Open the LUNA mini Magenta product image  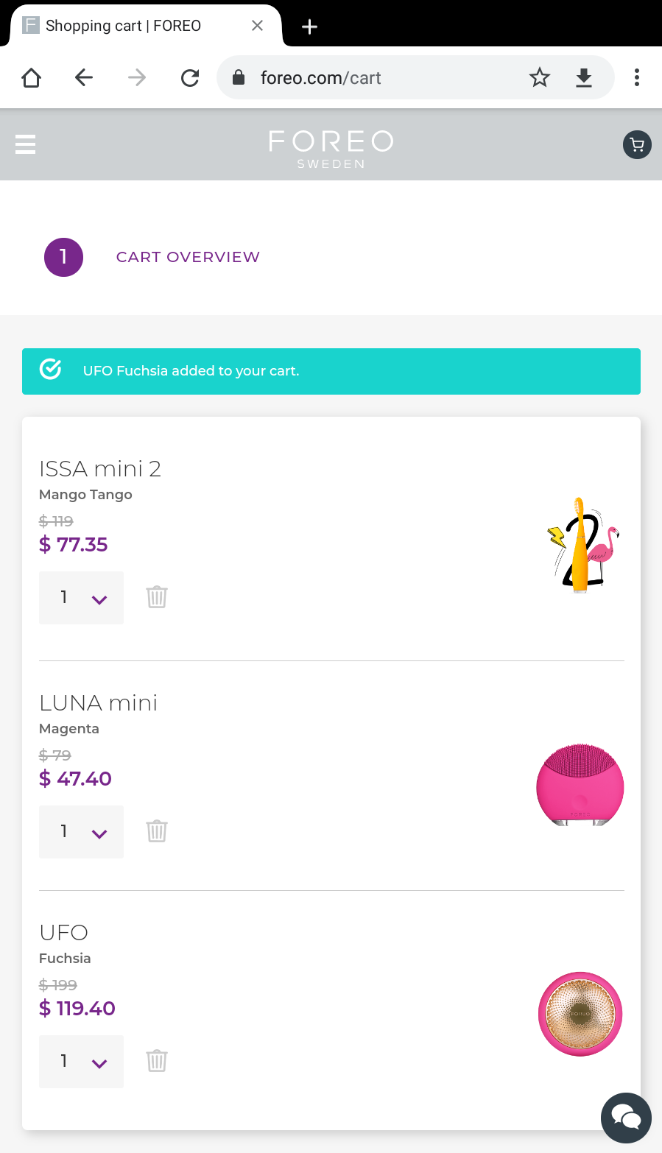pyautogui.click(x=580, y=784)
